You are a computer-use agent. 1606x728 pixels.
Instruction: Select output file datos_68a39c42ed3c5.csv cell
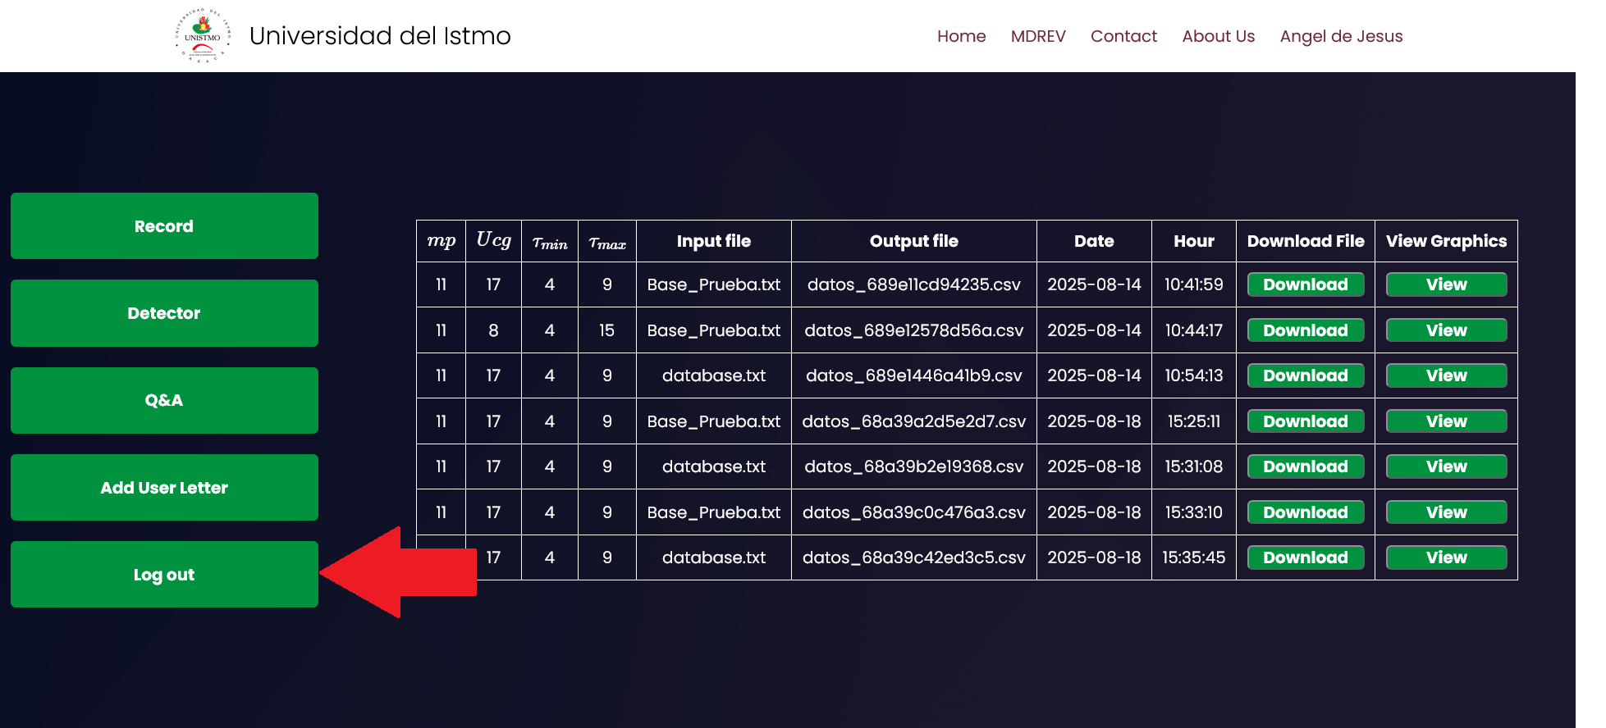tap(914, 557)
